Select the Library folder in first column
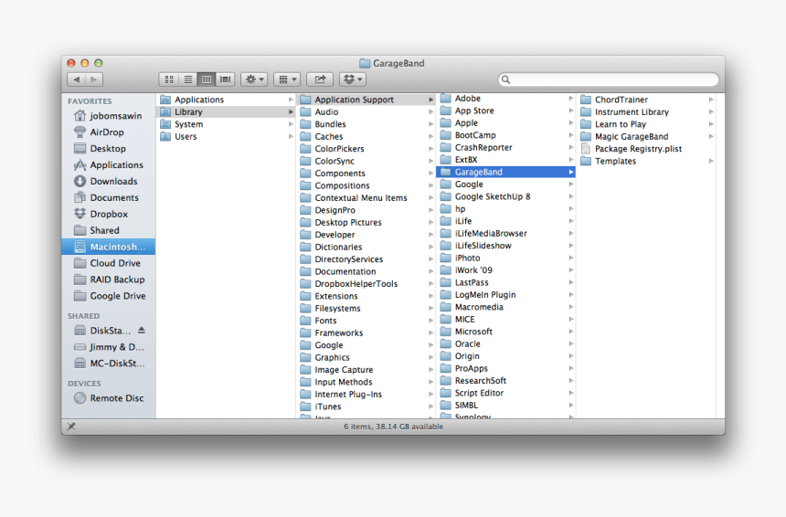Image resolution: width=786 pixels, height=517 pixels. 227,111
